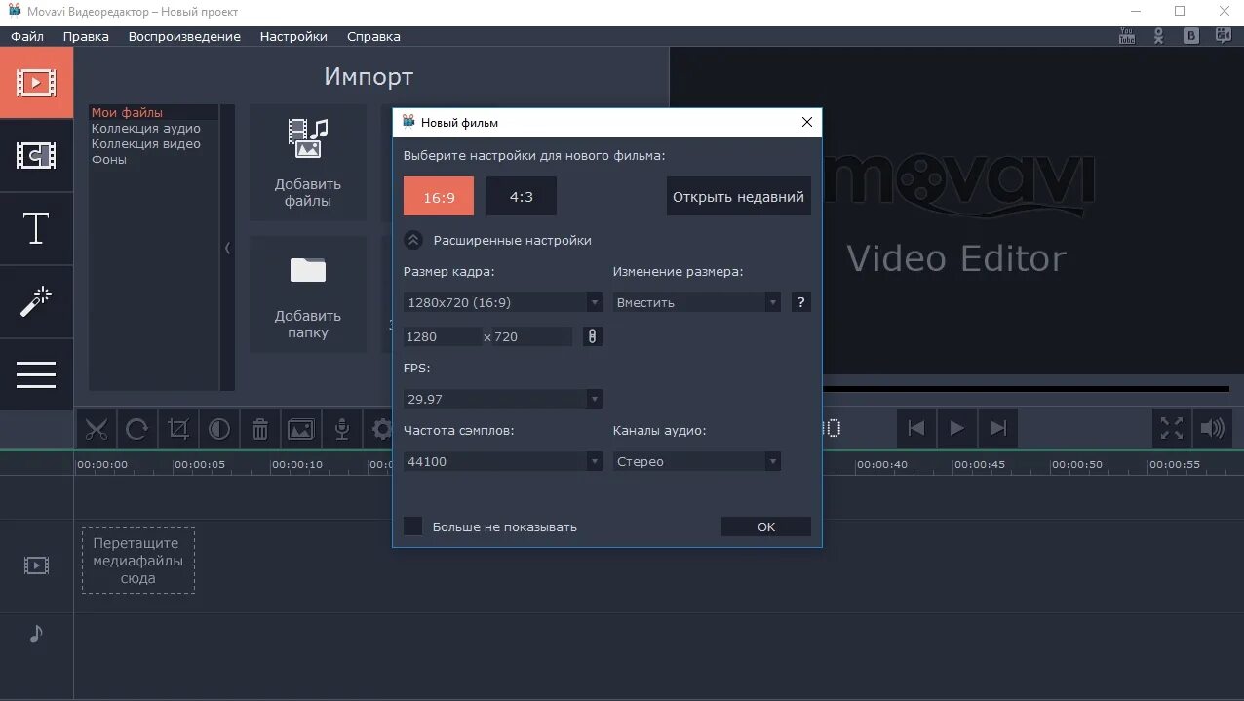Collapse the file list panel arrow
The width and height of the screenshot is (1244, 701).
point(228,248)
